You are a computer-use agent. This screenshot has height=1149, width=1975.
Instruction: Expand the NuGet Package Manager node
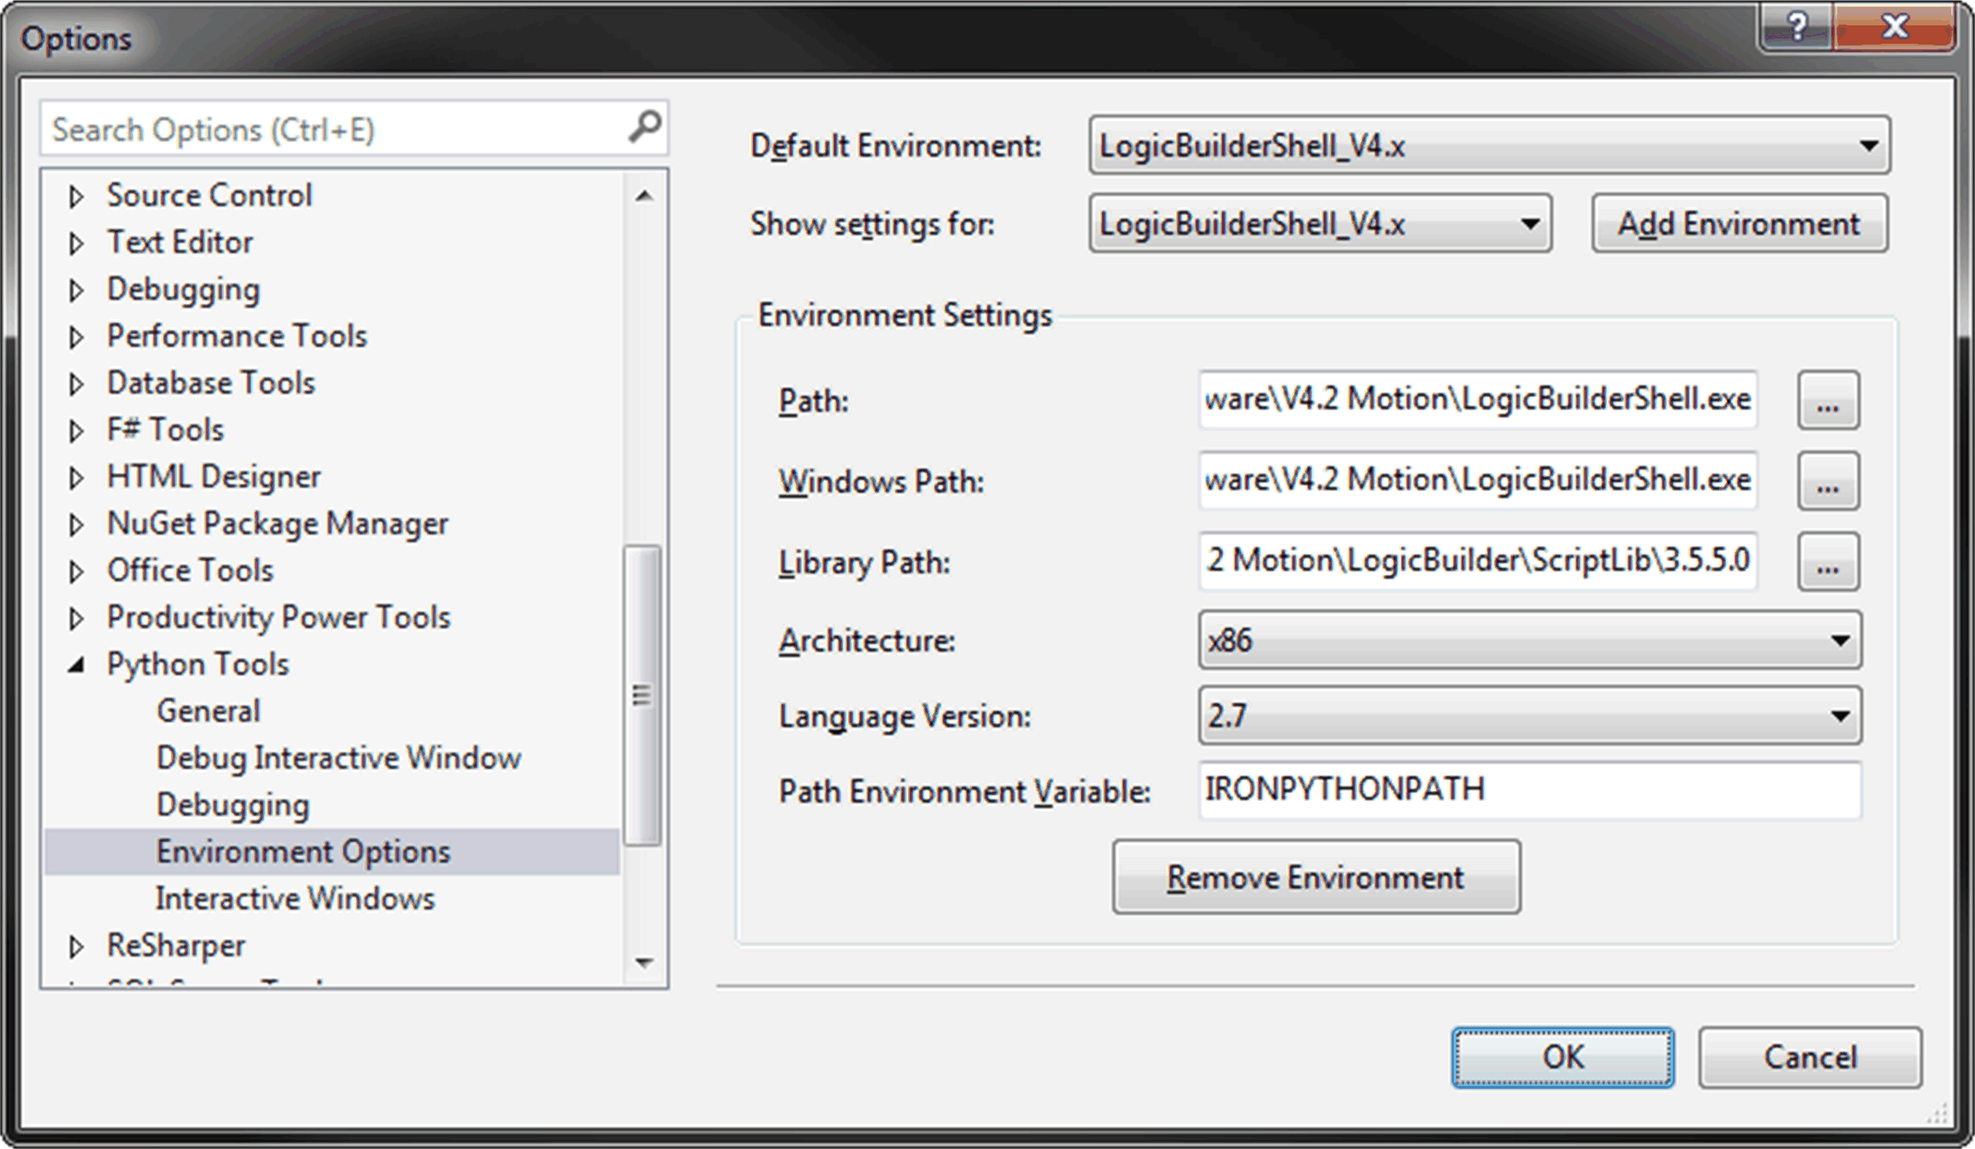76,524
